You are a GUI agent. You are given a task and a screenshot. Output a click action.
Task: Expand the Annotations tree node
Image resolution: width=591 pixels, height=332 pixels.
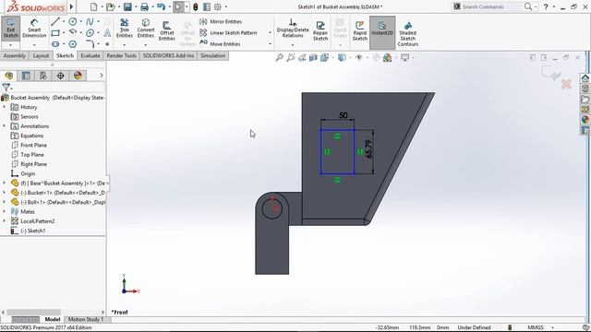click(x=5, y=126)
